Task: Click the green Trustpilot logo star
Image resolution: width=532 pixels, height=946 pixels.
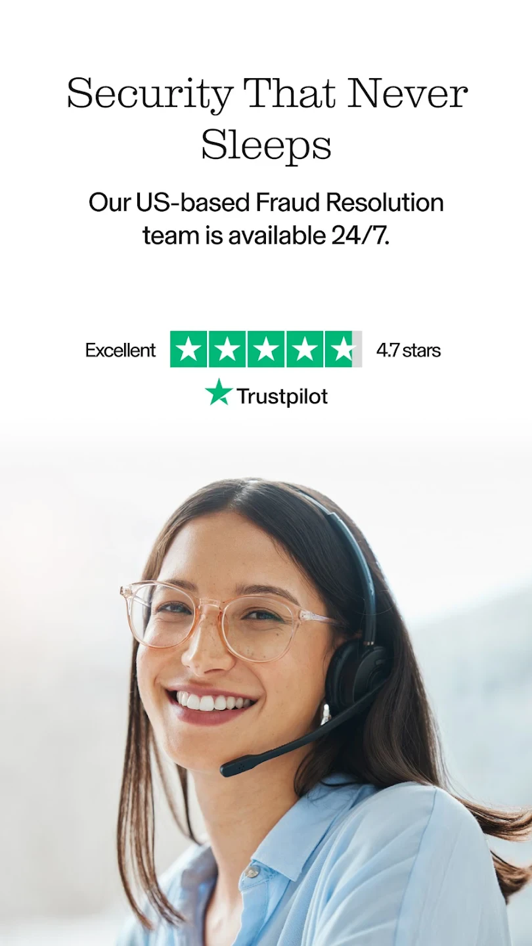Action: click(x=219, y=393)
